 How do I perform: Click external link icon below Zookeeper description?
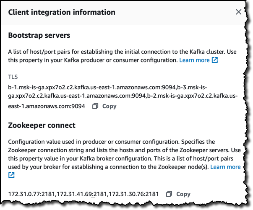(11, 175)
